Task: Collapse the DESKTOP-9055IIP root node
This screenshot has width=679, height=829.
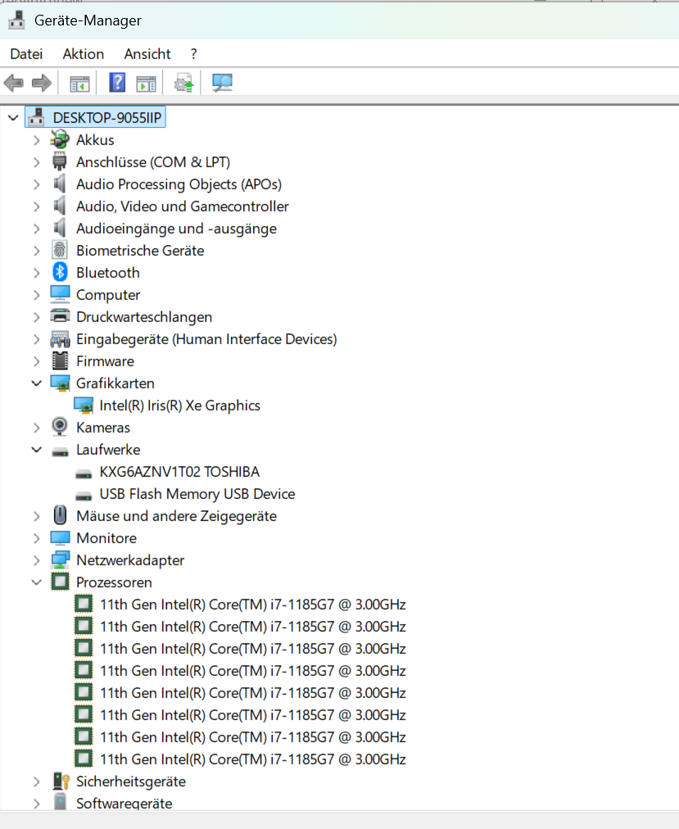Action: 13,118
